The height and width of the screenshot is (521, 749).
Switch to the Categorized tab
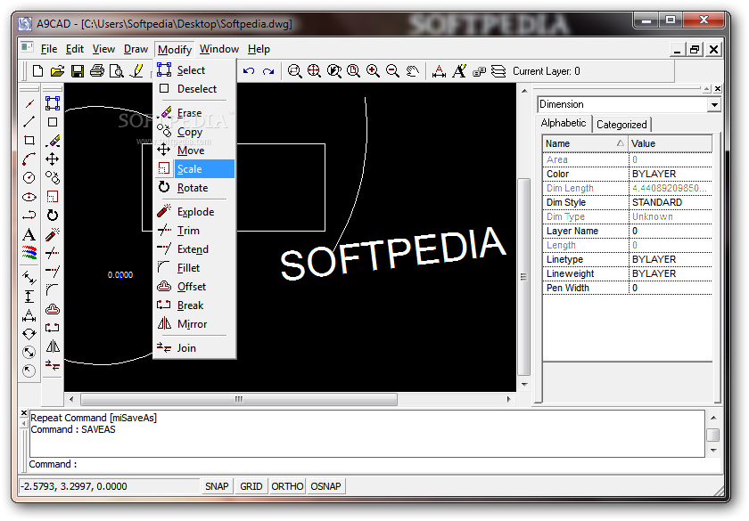point(621,125)
